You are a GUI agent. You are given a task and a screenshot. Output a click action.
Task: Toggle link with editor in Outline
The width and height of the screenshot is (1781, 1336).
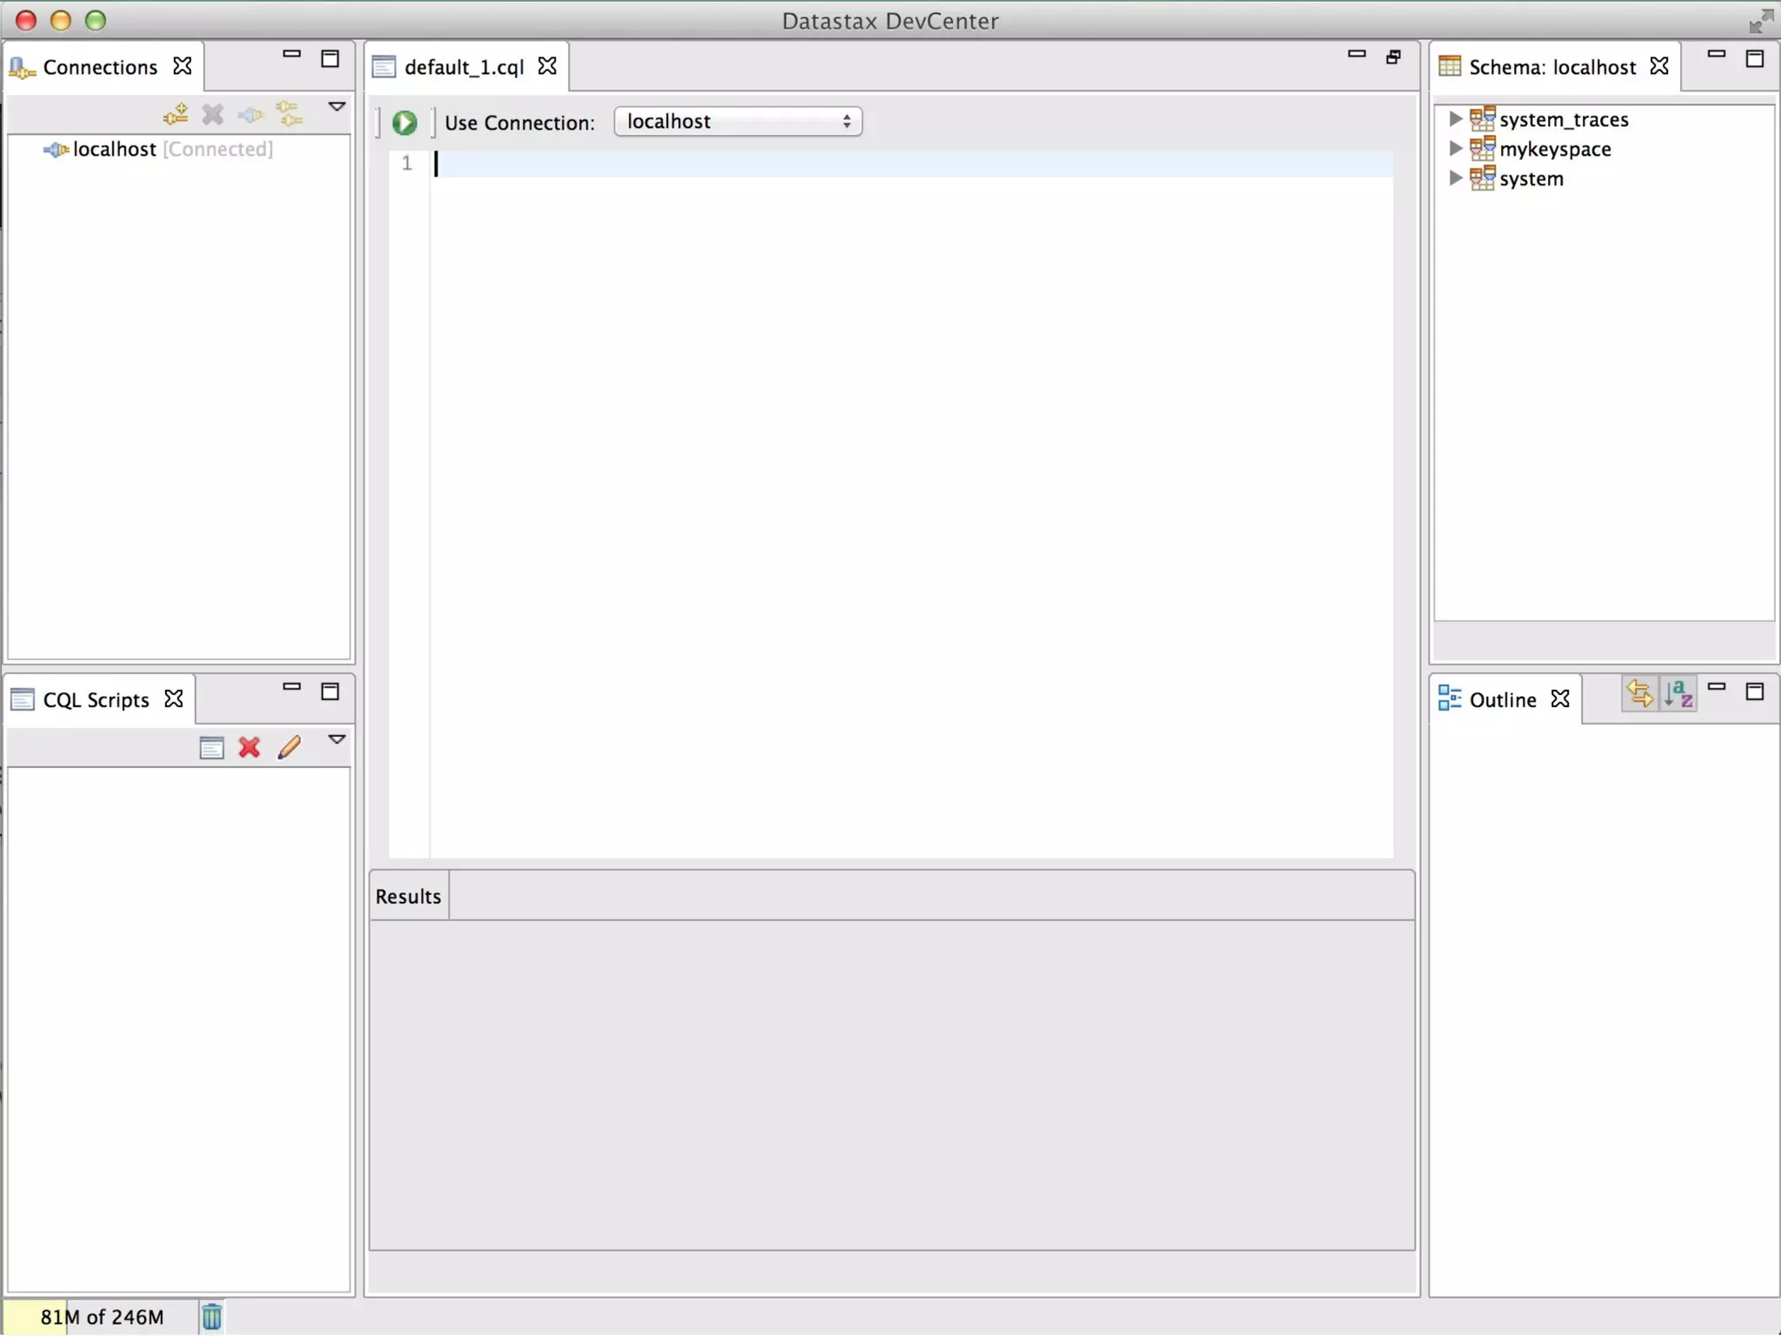(1639, 694)
